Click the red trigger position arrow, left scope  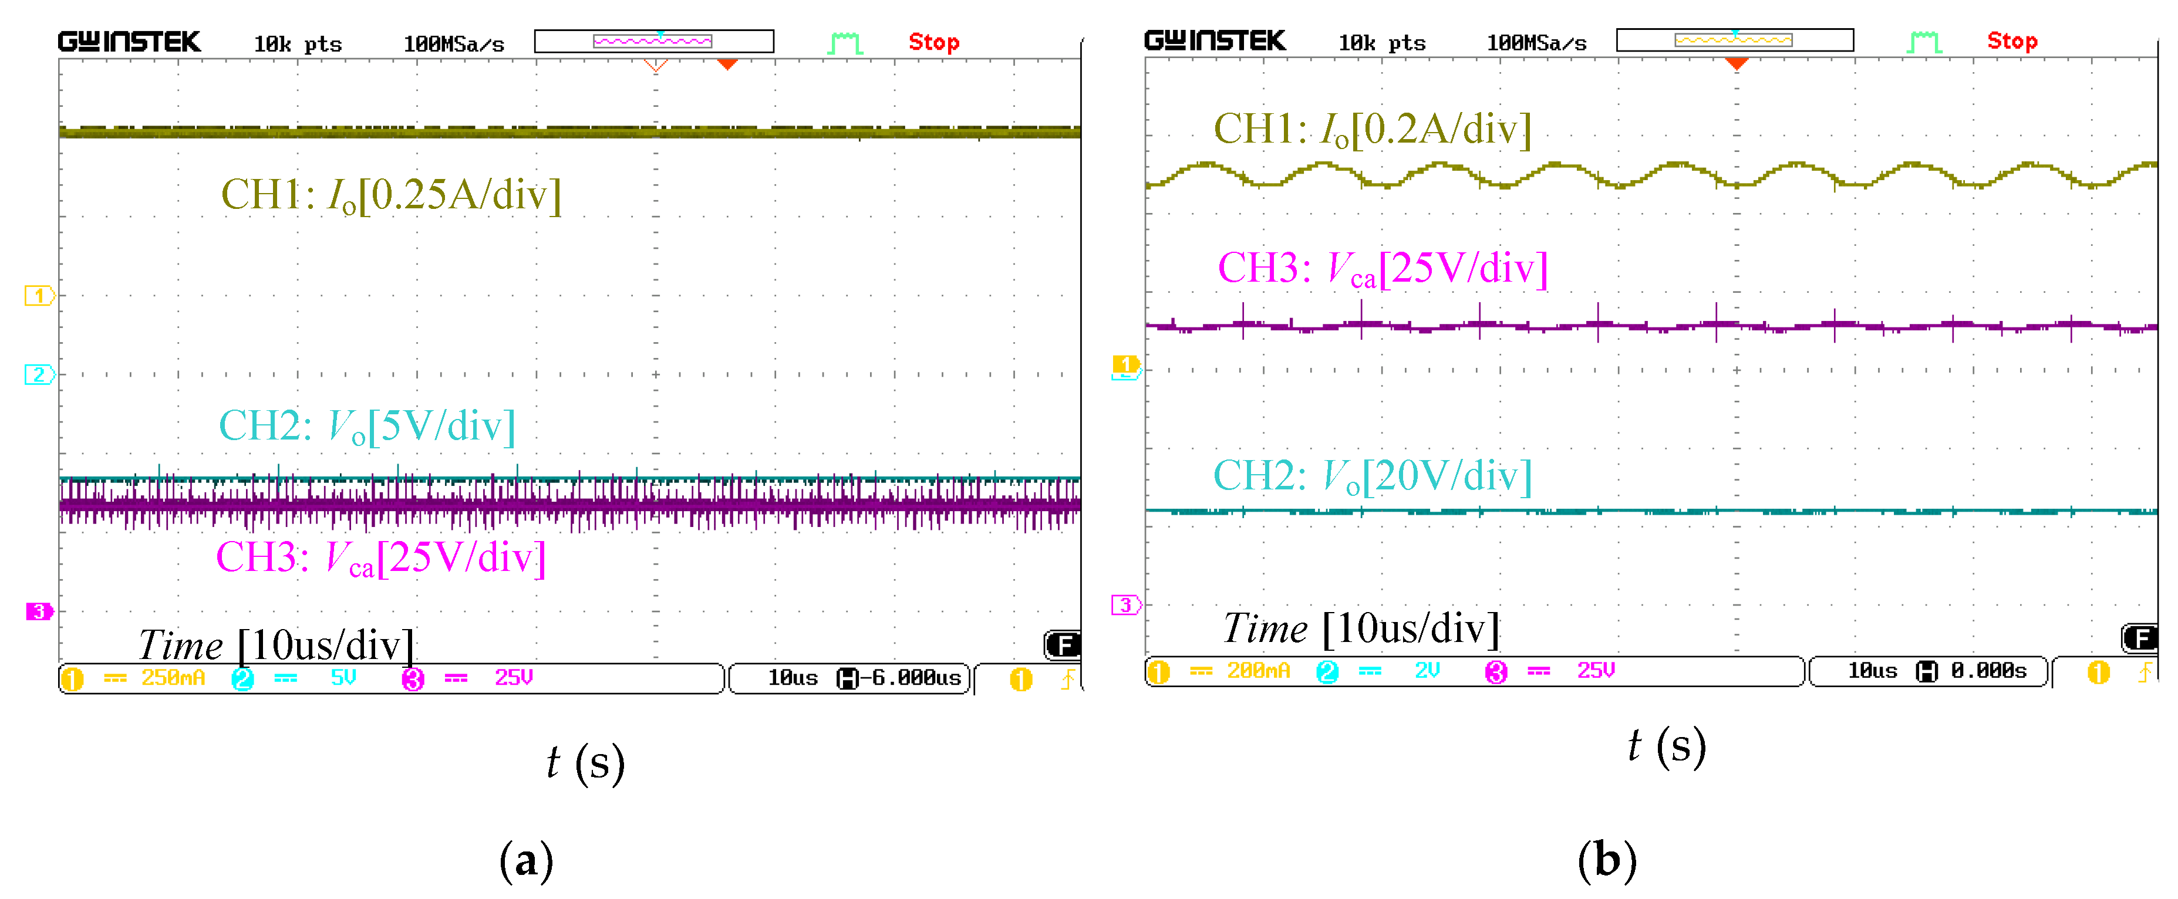coord(727,64)
